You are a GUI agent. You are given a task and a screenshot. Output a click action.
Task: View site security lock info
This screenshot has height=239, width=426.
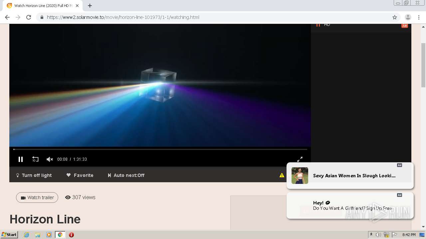[x=42, y=17]
